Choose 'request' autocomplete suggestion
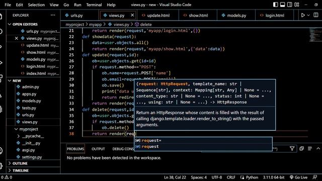Image resolution: width=322 pixels, height=181 pixels. click(x=203, y=146)
